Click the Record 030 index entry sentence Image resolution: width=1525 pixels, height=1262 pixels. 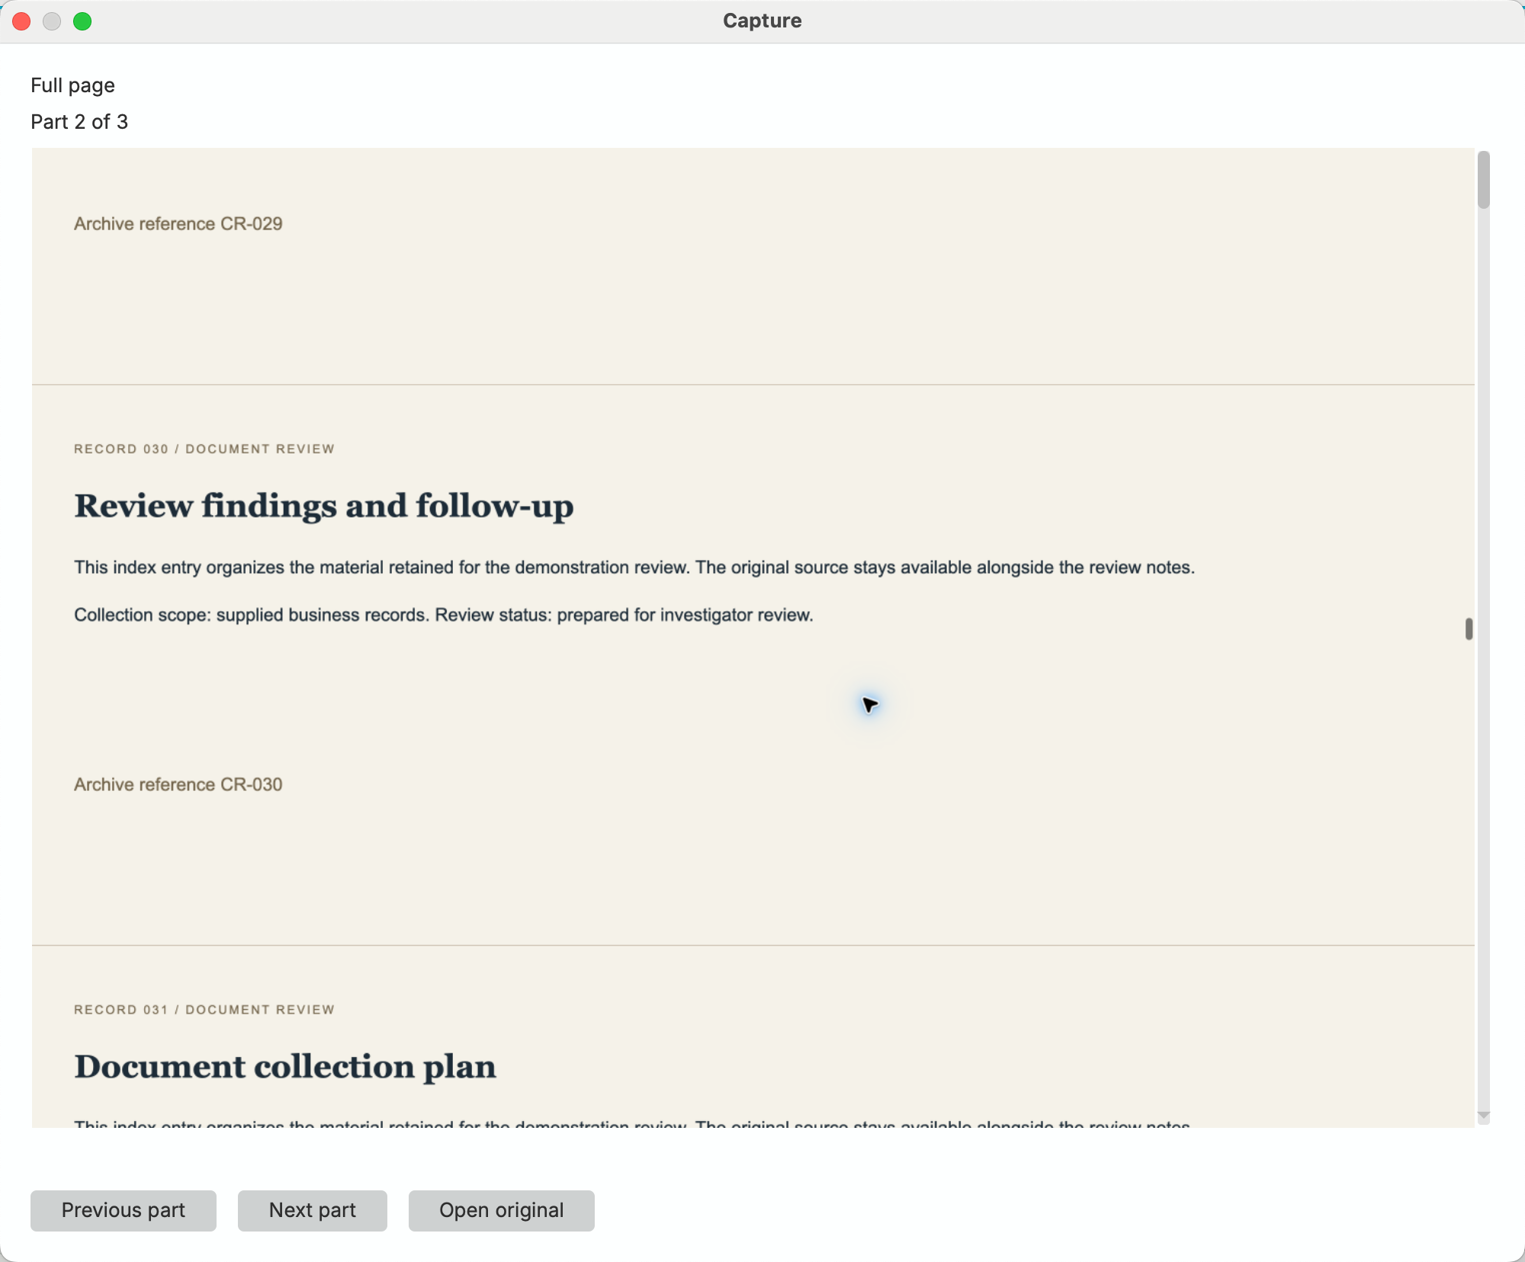point(634,568)
